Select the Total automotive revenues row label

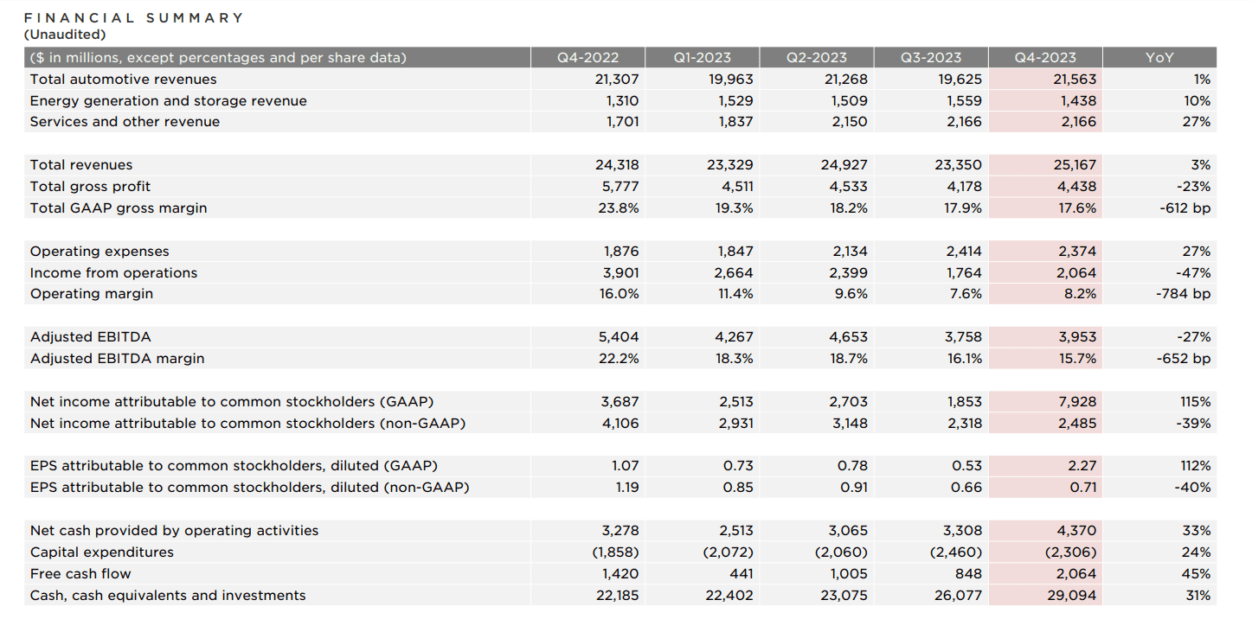(x=123, y=80)
